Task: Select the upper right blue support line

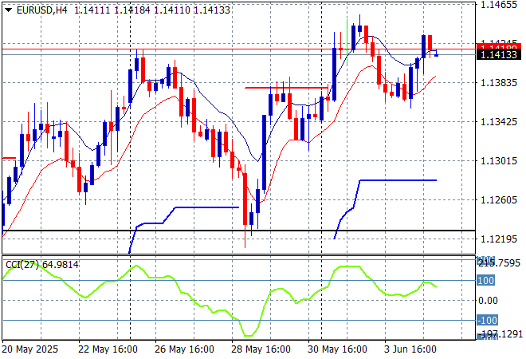Action: click(x=398, y=180)
